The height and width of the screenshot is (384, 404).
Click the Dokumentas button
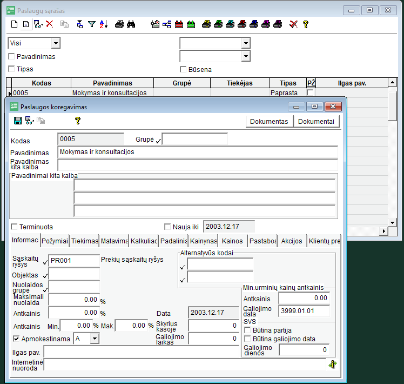point(269,122)
